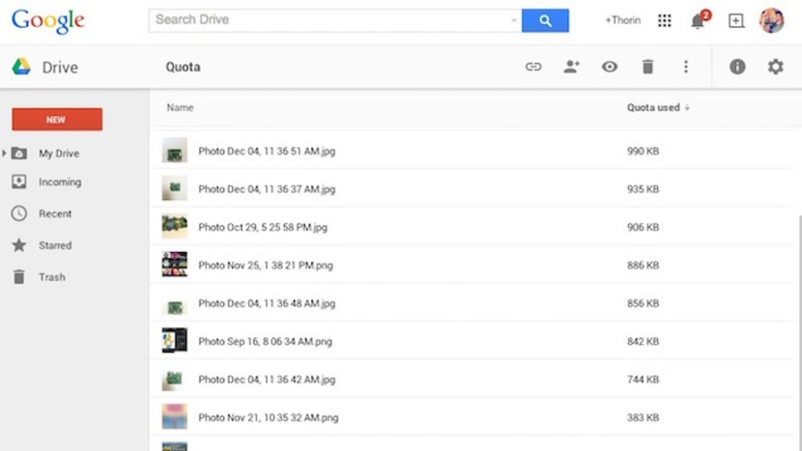The width and height of the screenshot is (802, 451).
Task: Go to Starred items in sidebar
Action: pyautogui.click(x=55, y=245)
